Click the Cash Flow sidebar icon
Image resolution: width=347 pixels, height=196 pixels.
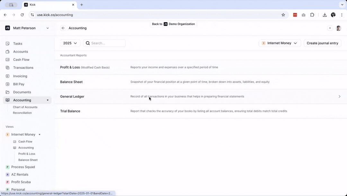[7, 59]
